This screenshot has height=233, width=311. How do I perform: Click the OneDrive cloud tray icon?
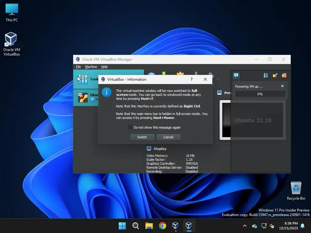[x=254, y=226]
